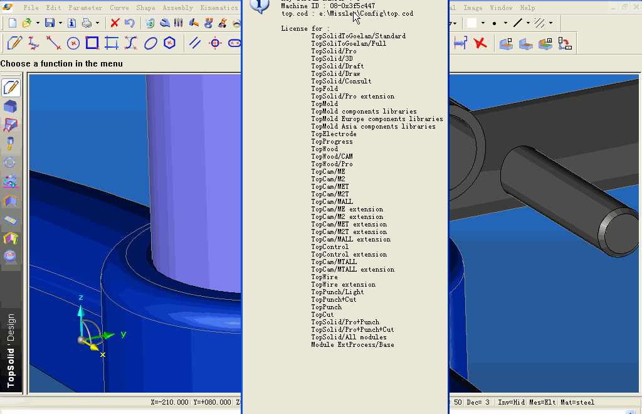
Task: Click the 3D part icon with the green face
Action: 545,43
